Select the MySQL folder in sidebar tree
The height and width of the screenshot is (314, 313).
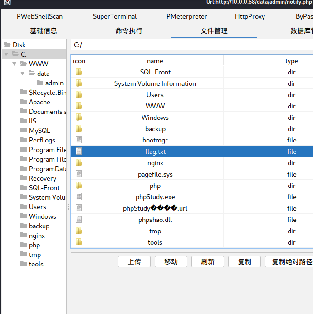pyautogui.click(x=39, y=131)
